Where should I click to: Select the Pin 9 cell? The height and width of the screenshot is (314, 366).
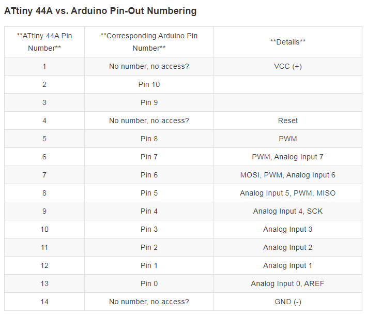149,102
